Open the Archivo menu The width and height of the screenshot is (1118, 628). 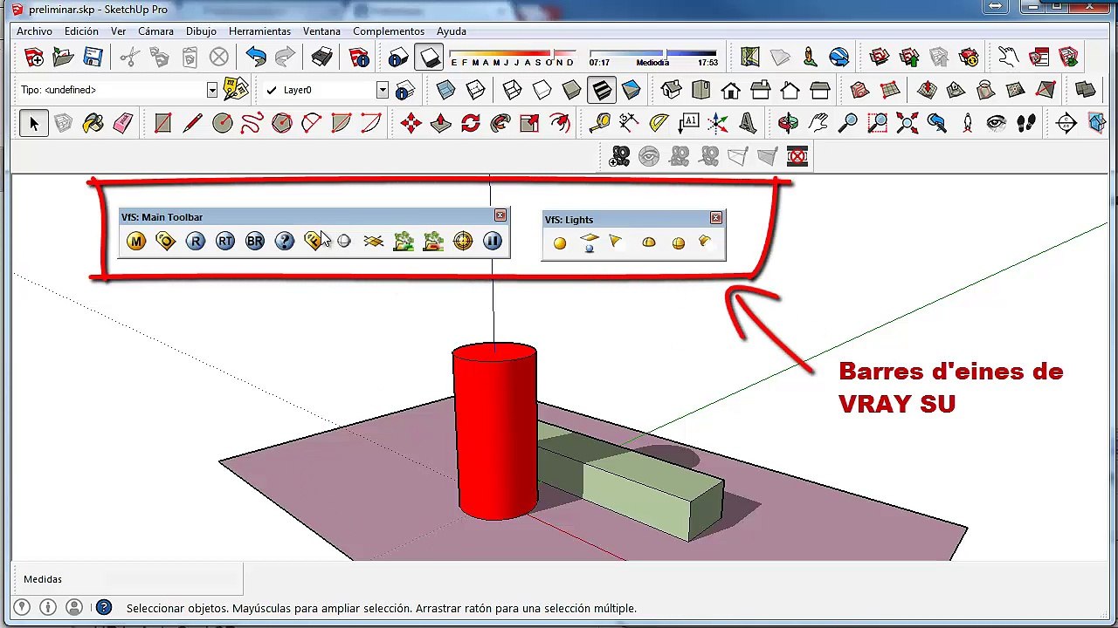[x=35, y=31]
